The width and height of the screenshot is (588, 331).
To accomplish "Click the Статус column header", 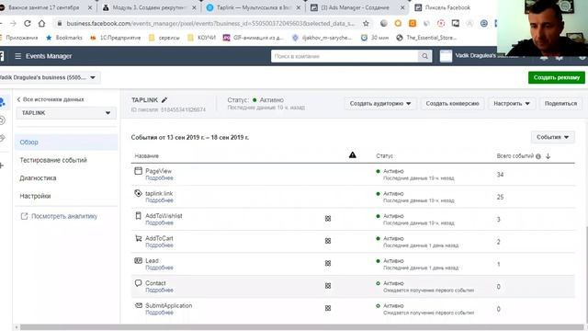I will pos(384,155).
